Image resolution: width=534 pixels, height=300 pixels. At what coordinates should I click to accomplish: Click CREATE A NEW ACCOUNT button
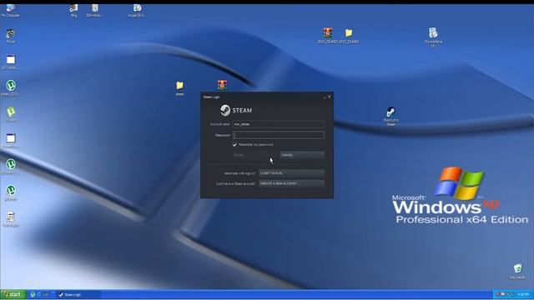pyautogui.click(x=291, y=183)
